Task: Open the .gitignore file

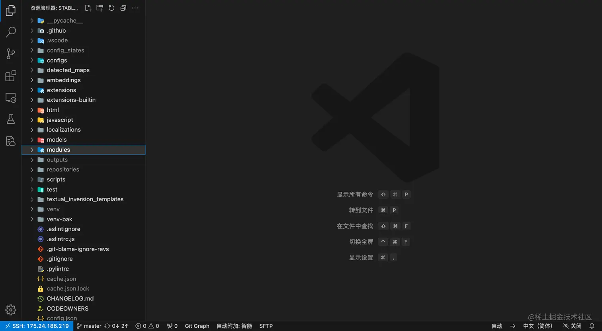Action: (84, 259)
